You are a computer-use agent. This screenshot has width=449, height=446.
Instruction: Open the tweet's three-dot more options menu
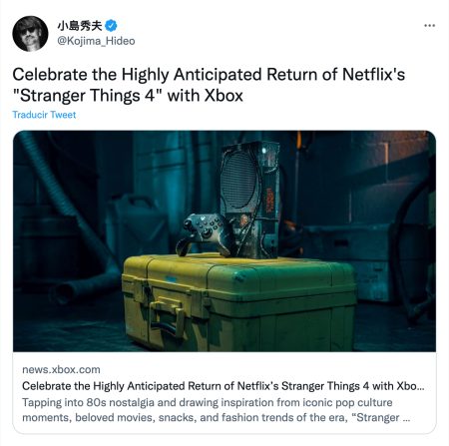pos(429,26)
